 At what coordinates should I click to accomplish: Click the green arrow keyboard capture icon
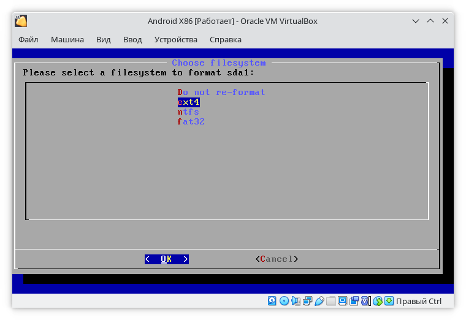[389, 301]
